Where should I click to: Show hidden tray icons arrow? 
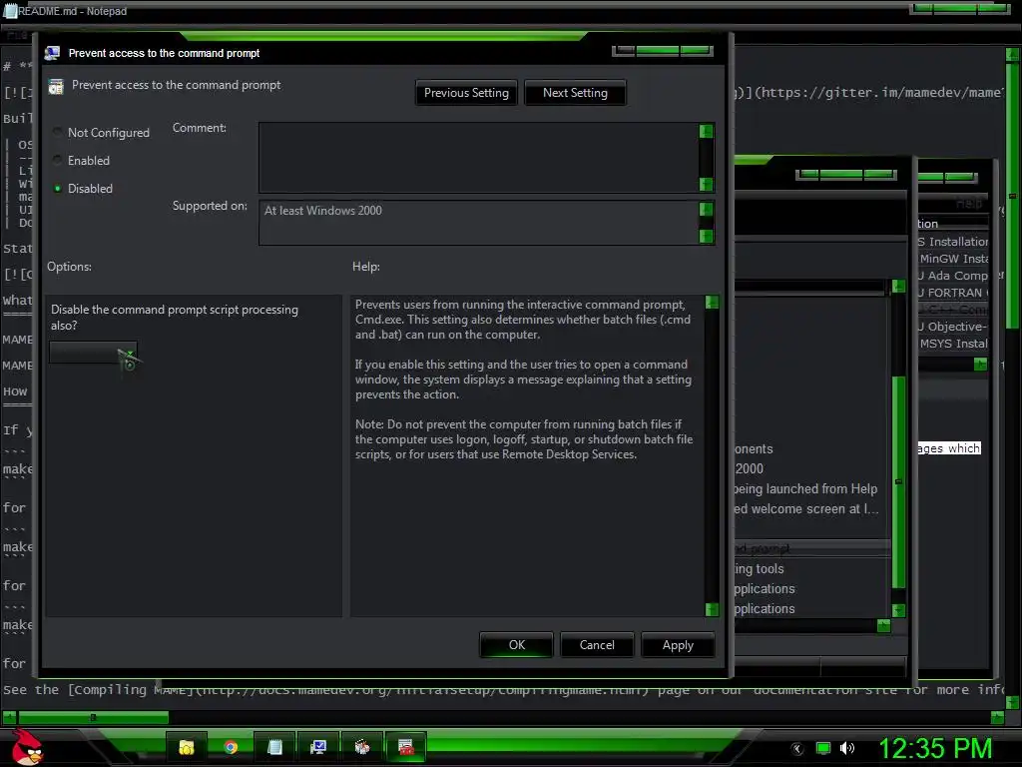[x=797, y=749]
